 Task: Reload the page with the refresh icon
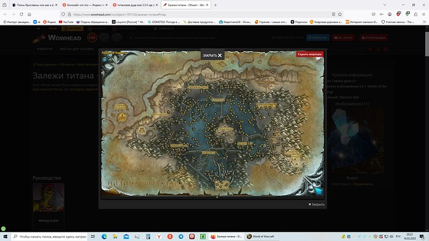21,14
